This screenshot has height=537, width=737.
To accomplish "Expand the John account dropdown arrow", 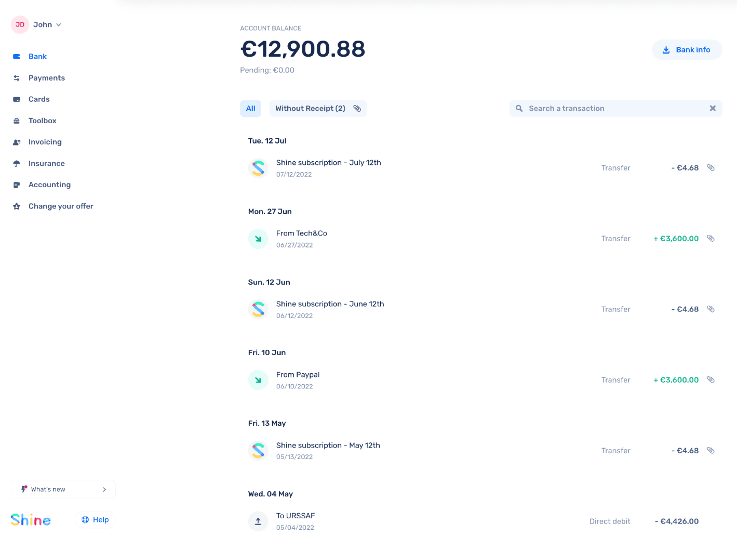I will 59,25.
